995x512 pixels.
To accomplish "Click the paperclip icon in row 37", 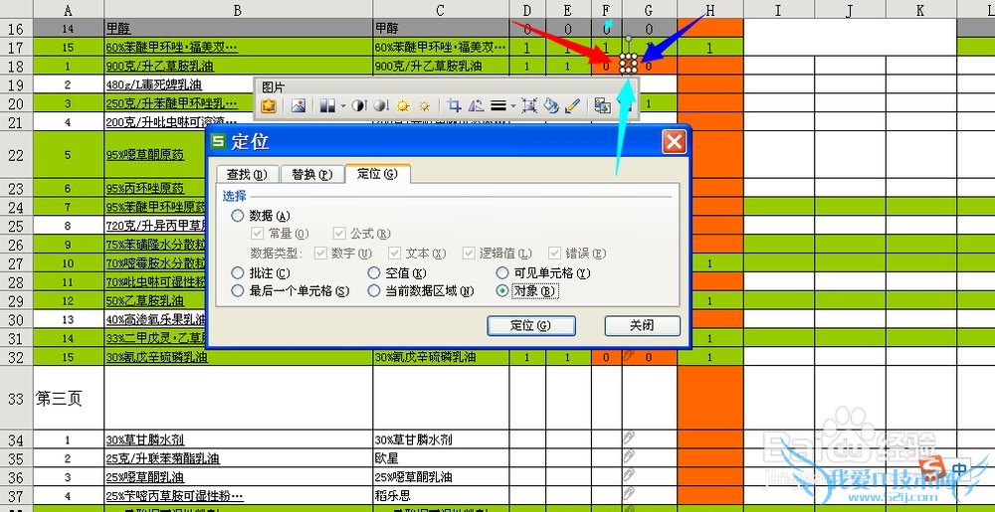I will [x=629, y=494].
